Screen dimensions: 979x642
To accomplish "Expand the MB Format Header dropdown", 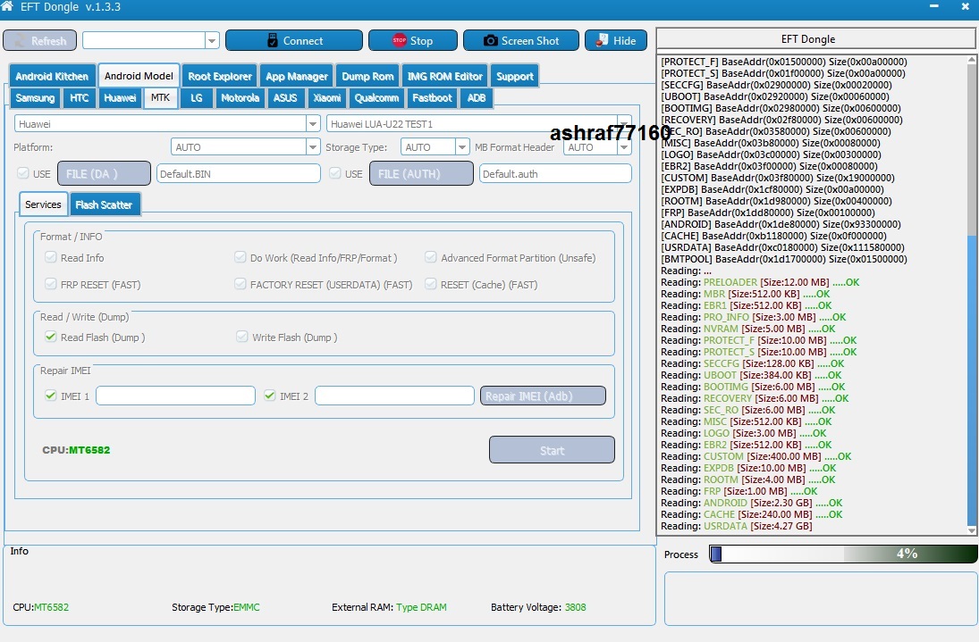I will click(x=624, y=147).
